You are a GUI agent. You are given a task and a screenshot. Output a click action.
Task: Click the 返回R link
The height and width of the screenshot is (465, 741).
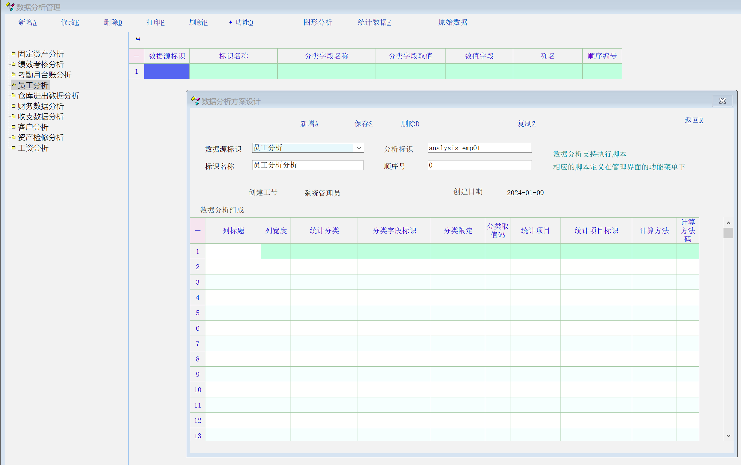(693, 120)
